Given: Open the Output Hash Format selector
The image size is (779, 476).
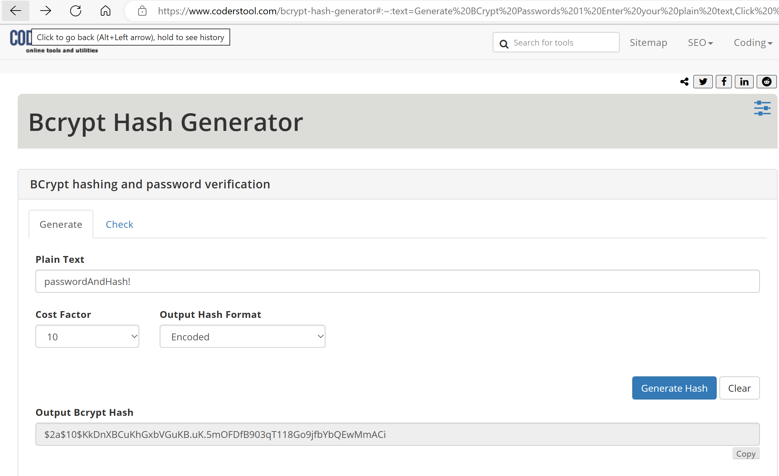Looking at the screenshot, I should [242, 336].
